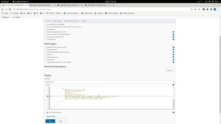Go back with the browser back arrow
The height and width of the screenshot is (124, 221).
point(2,9)
